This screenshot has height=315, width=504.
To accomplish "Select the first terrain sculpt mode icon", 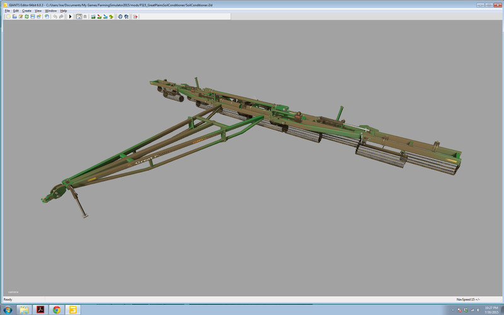I will pos(93,16).
